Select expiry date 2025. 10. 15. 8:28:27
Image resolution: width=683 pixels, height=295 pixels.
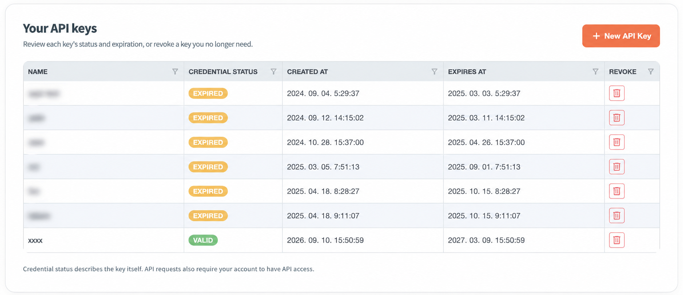point(484,191)
